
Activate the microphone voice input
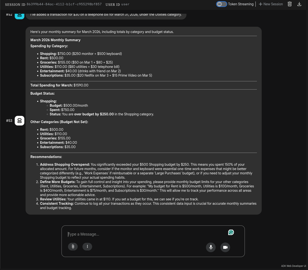click(211, 247)
